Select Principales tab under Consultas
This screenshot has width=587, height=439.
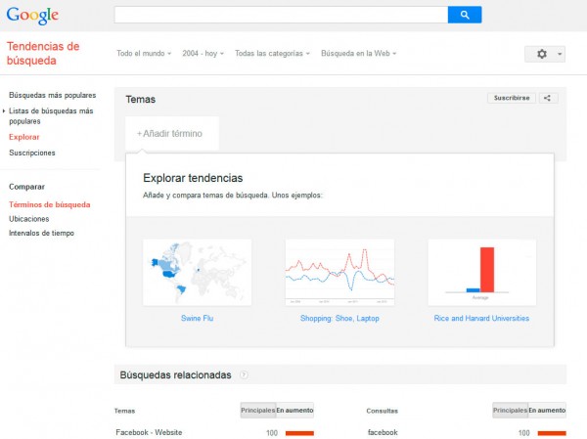click(x=509, y=411)
